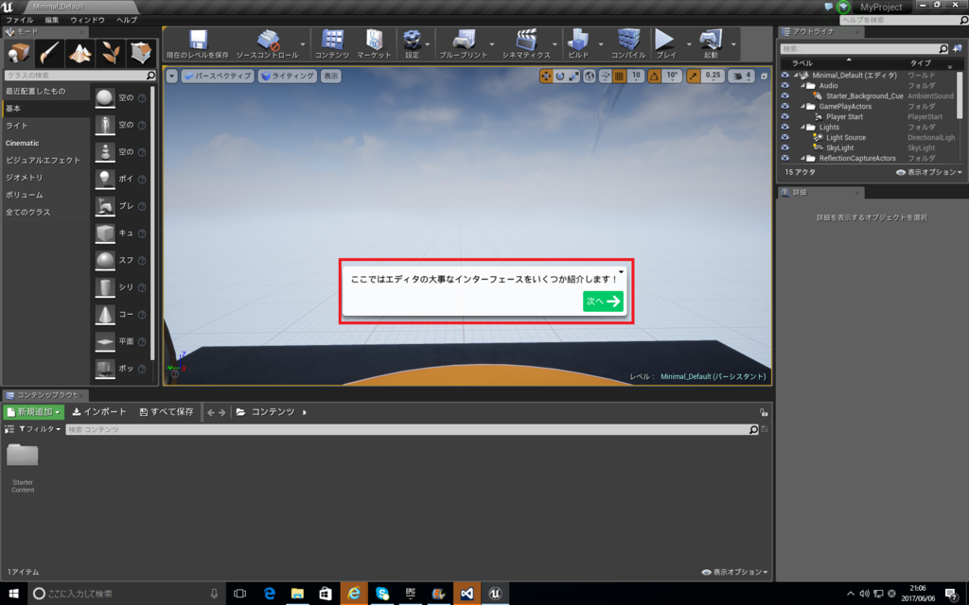The height and width of the screenshot is (605, 969).
Task: Click Save All (すべて保存) button
Action: coord(167,412)
